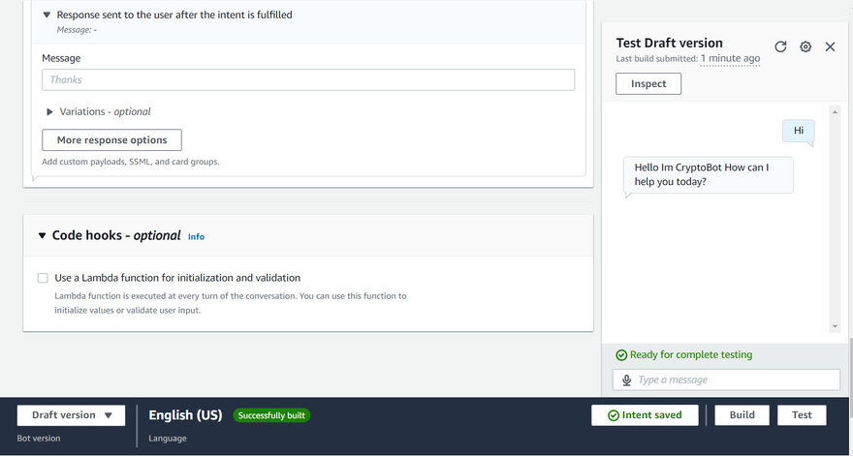Image resolution: width=853 pixels, height=456 pixels.
Task: Collapse the Code hooks section
Action: [x=42, y=235]
